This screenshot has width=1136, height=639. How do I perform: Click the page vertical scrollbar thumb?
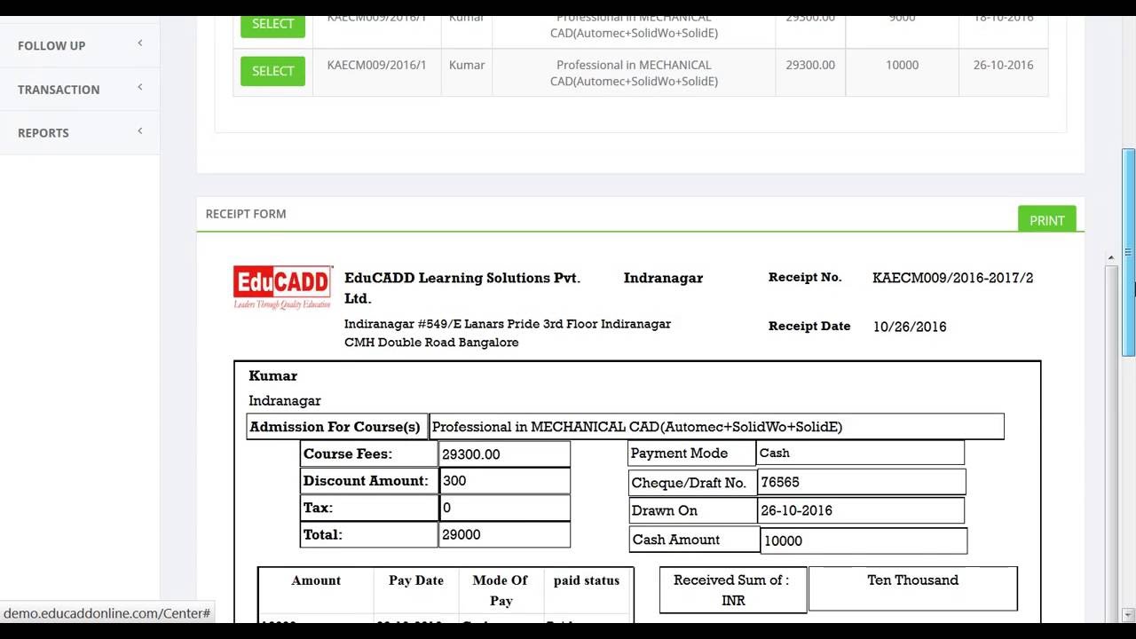[1128, 253]
